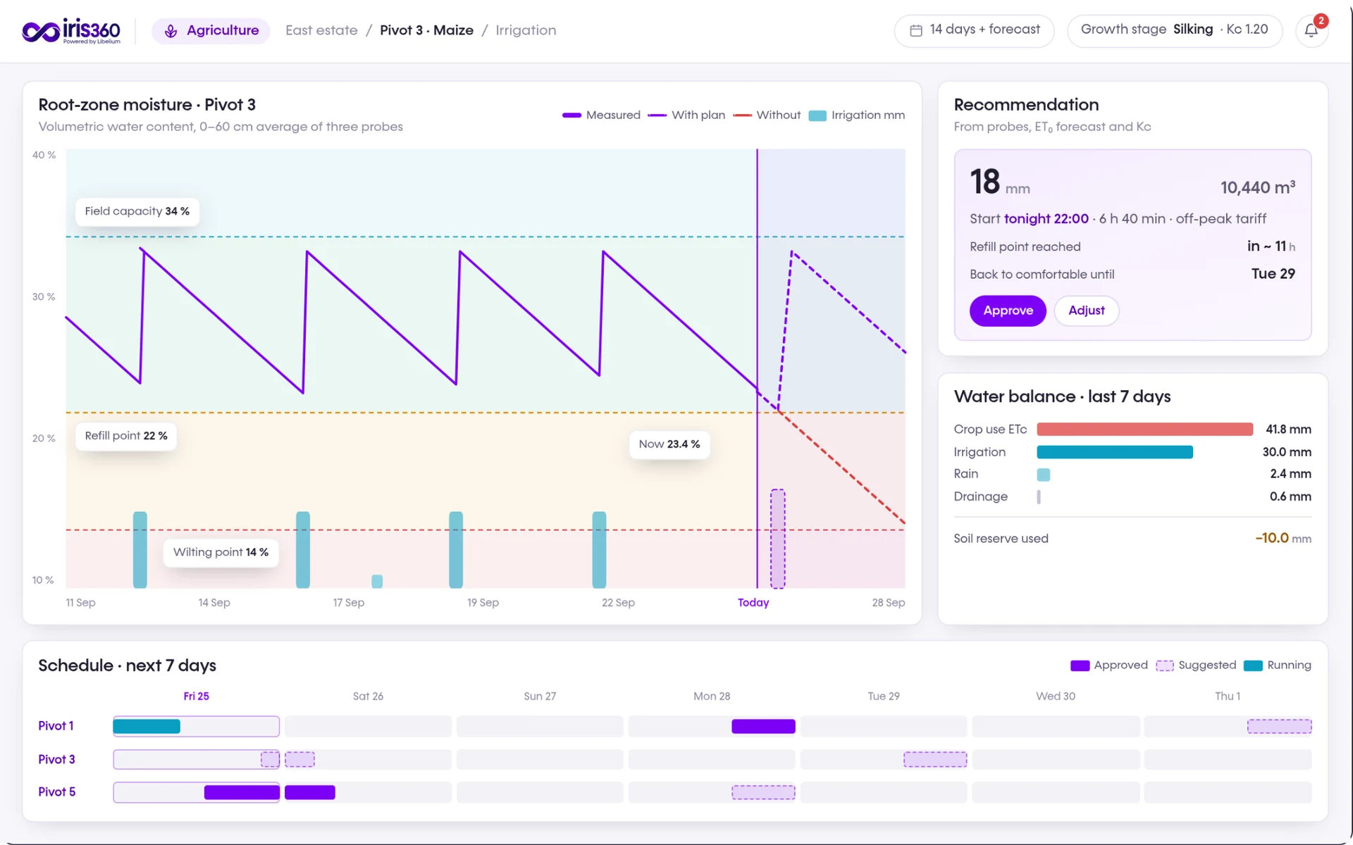The height and width of the screenshot is (845, 1353).
Task: Approve the 18 mm irrigation recommendation
Action: [1008, 311]
